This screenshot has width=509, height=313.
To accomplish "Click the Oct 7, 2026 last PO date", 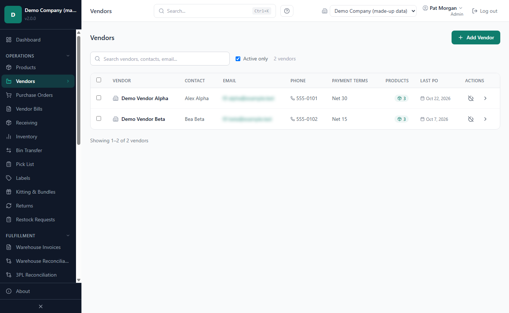I will tap(434, 119).
